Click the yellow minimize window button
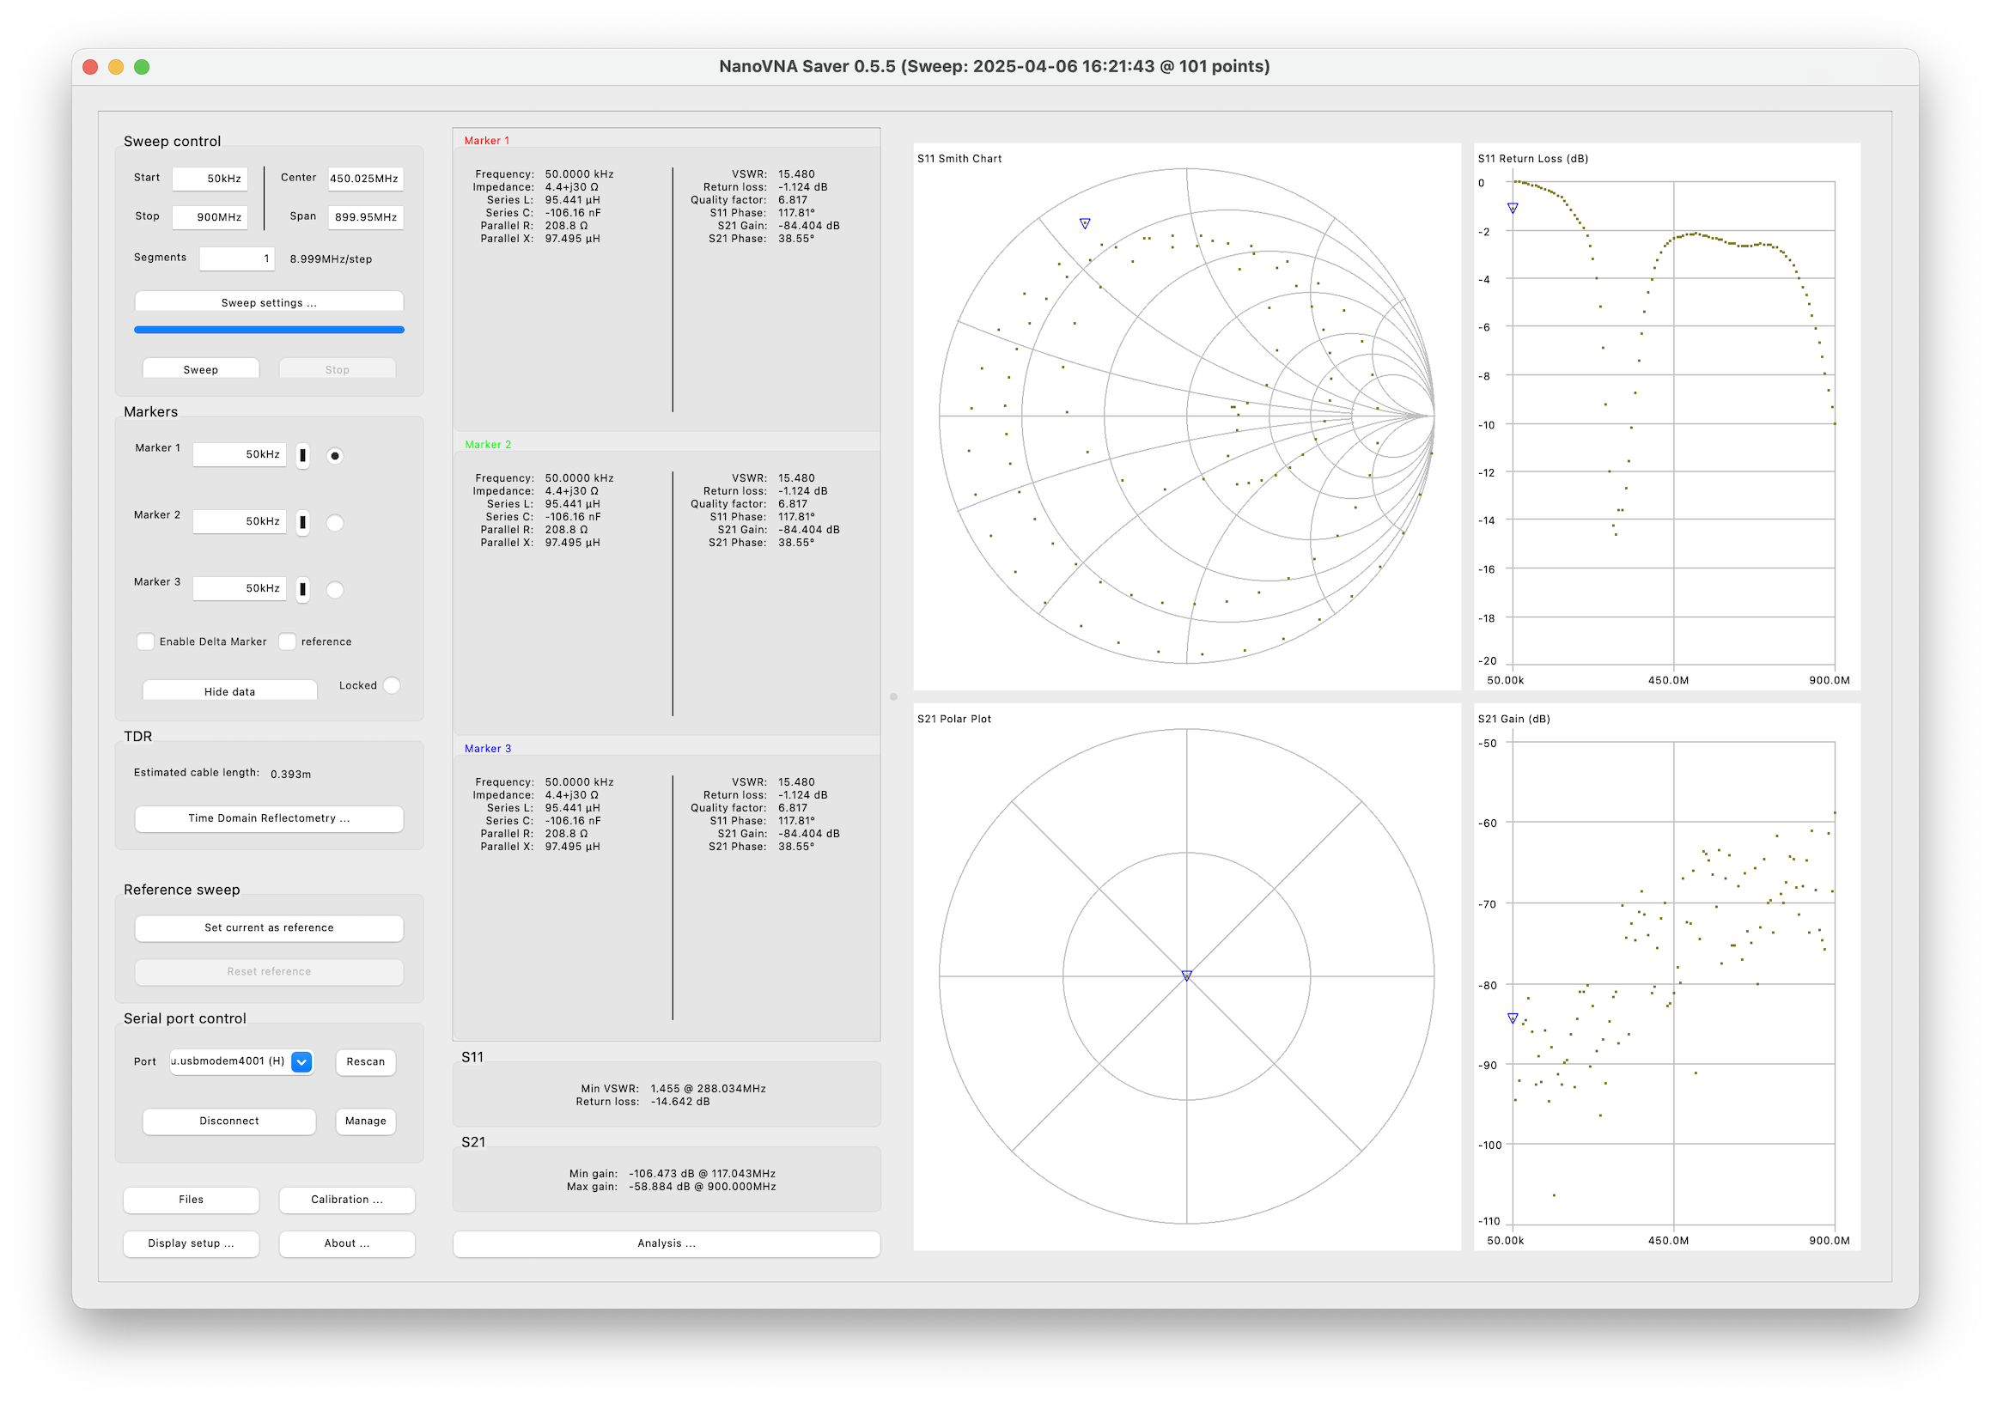The image size is (1991, 1404). click(116, 67)
